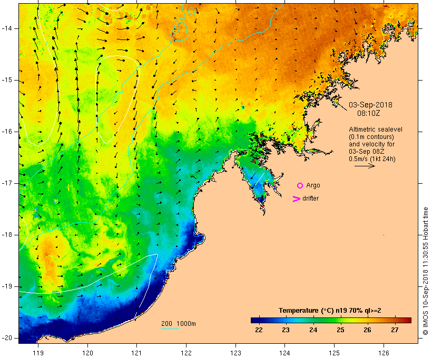Click the magenta Argo circle legend symbol
Screen dimensions: 432x358
300,186
